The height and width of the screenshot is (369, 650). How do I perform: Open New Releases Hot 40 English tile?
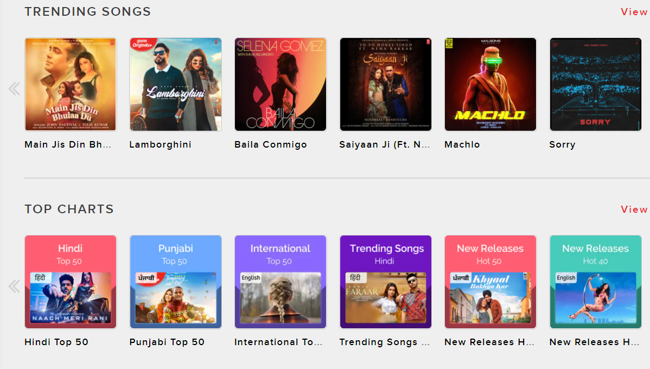(x=595, y=282)
